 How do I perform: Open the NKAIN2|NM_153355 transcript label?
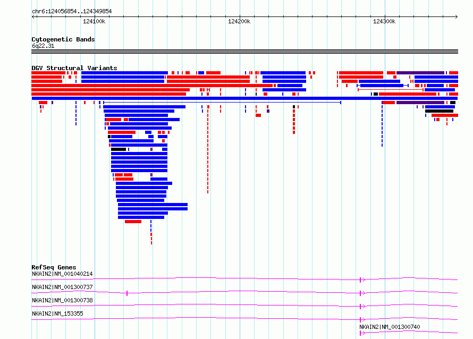[x=57, y=313]
